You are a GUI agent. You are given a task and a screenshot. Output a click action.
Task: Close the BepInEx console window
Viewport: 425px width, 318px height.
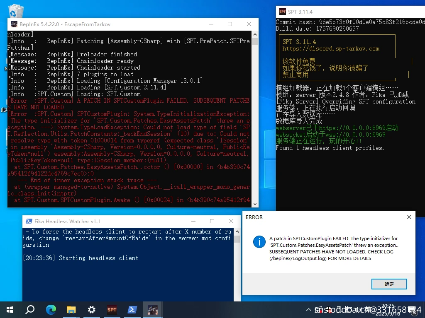click(249, 24)
